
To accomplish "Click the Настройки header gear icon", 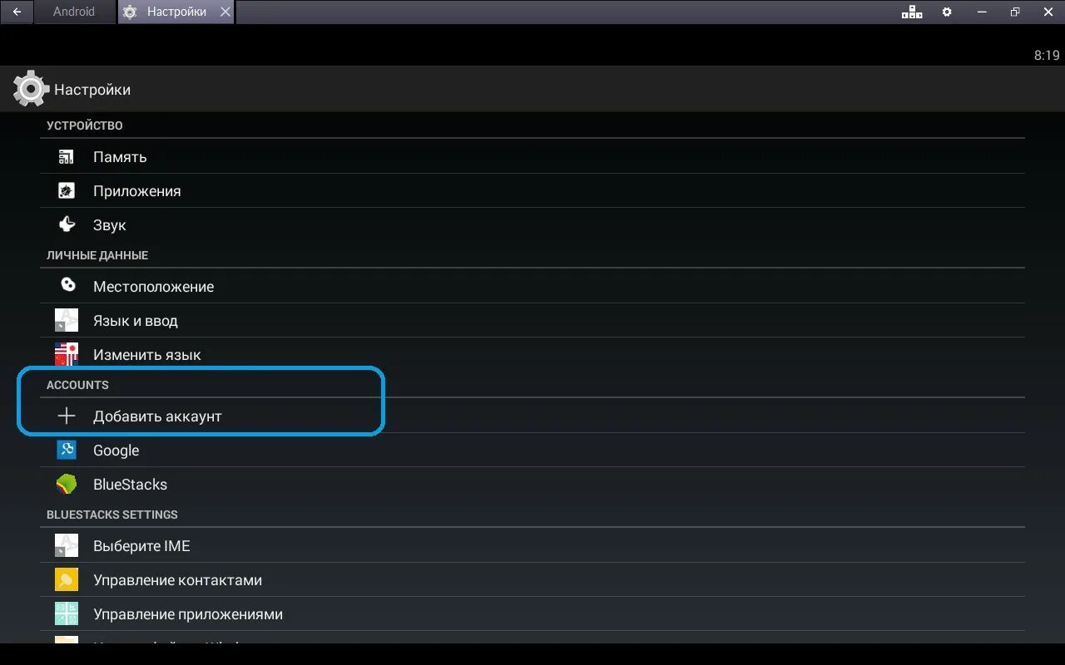I will tap(31, 88).
